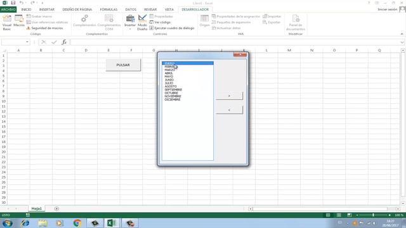Open Chrome from the taskbar

pyautogui.click(x=77, y=223)
